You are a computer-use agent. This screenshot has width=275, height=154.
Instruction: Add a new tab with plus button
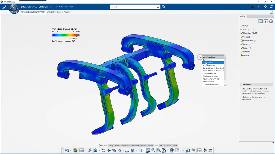click(74, 12)
